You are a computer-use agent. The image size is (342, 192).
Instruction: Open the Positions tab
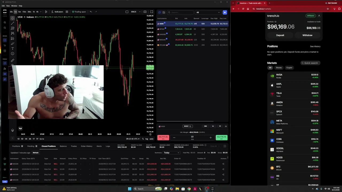17,146
